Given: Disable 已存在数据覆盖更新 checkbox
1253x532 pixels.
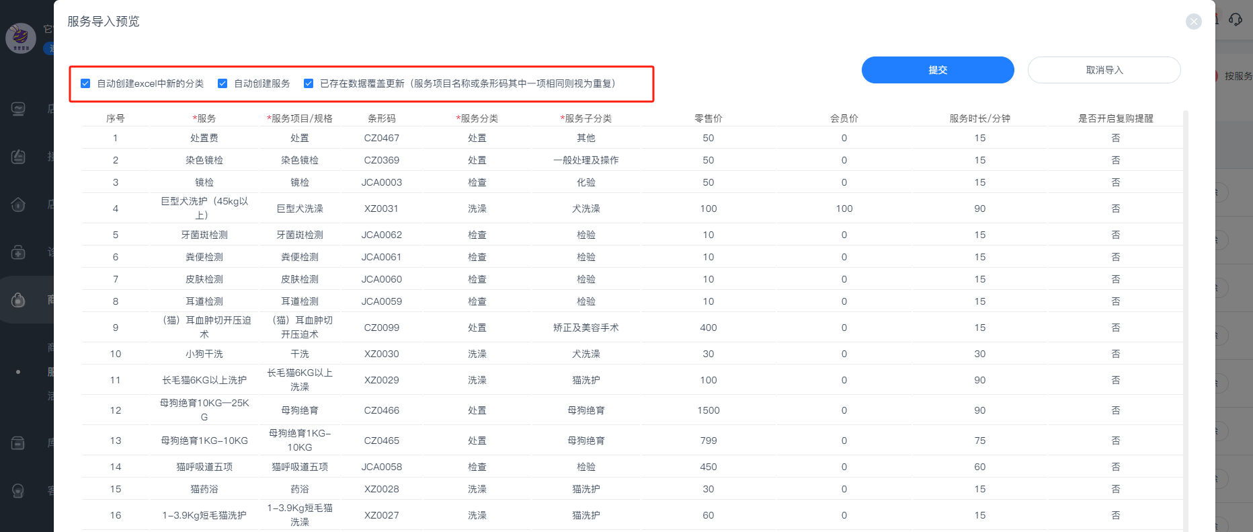Looking at the screenshot, I should [x=309, y=83].
